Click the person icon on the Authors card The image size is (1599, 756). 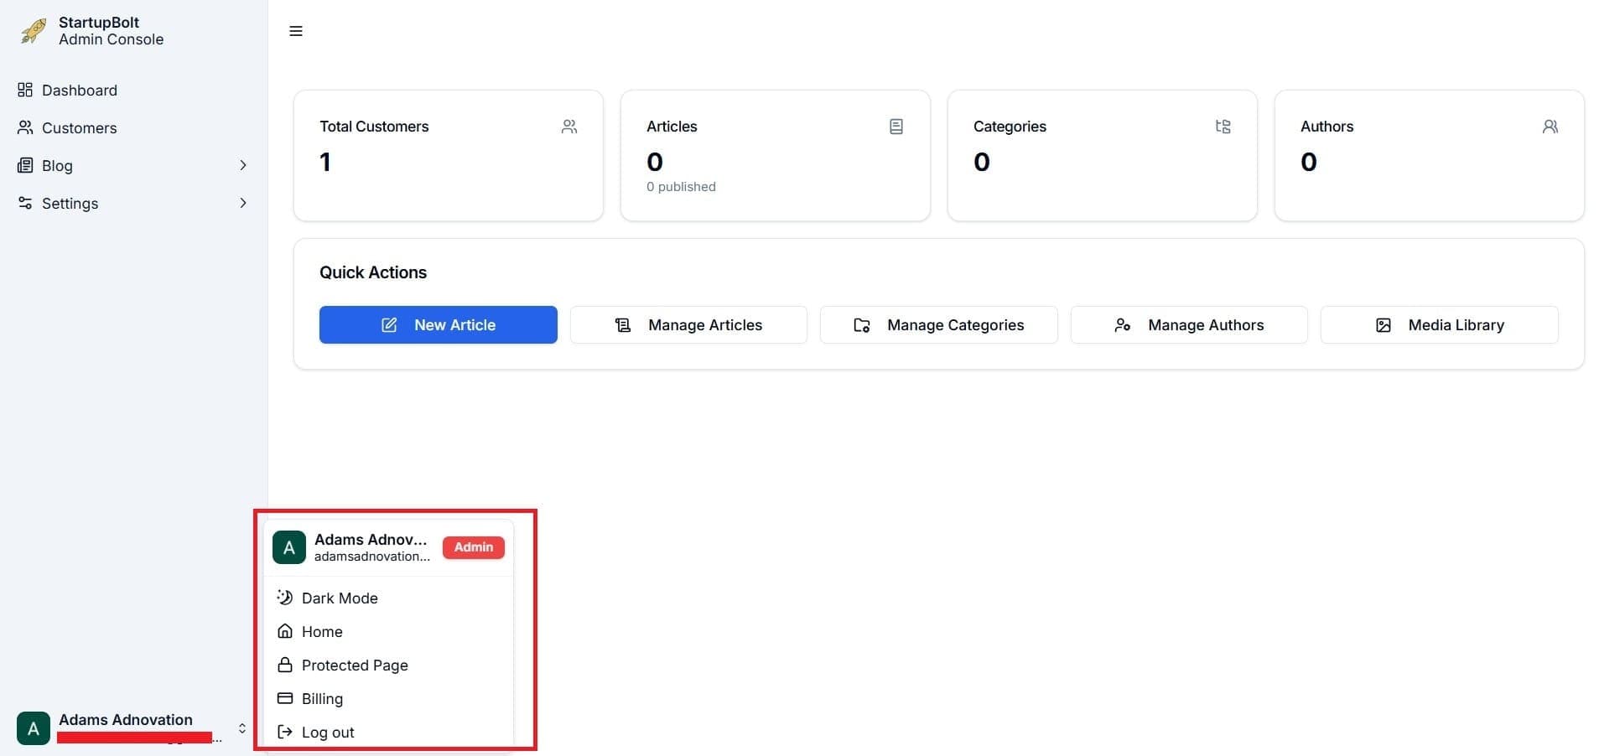[1550, 127]
